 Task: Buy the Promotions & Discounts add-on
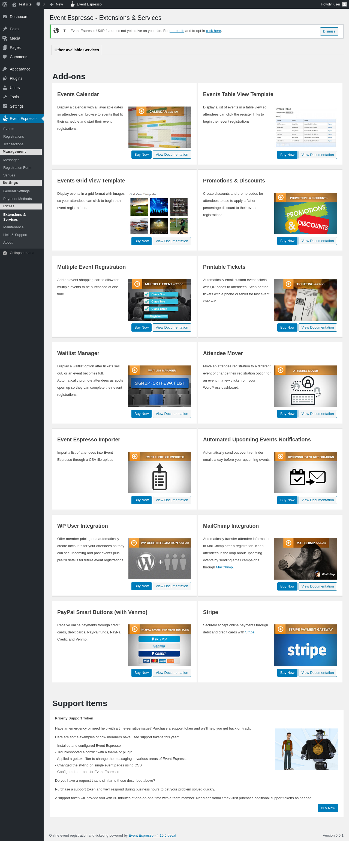pyautogui.click(x=287, y=241)
